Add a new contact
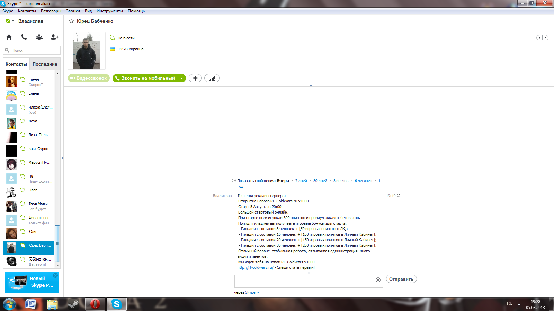This screenshot has width=554, height=311. pyautogui.click(x=55, y=37)
